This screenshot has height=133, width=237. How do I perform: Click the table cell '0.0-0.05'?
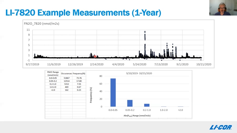coord(53,78)
